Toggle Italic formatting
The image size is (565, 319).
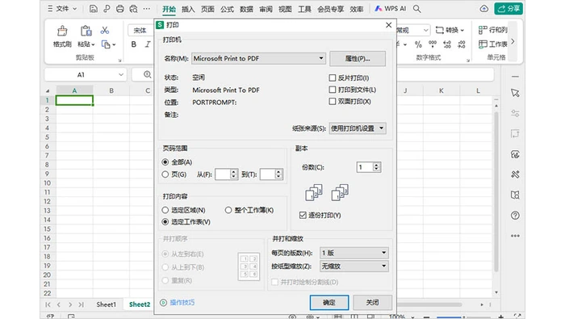pyautogui.click(x=148, y=44)
